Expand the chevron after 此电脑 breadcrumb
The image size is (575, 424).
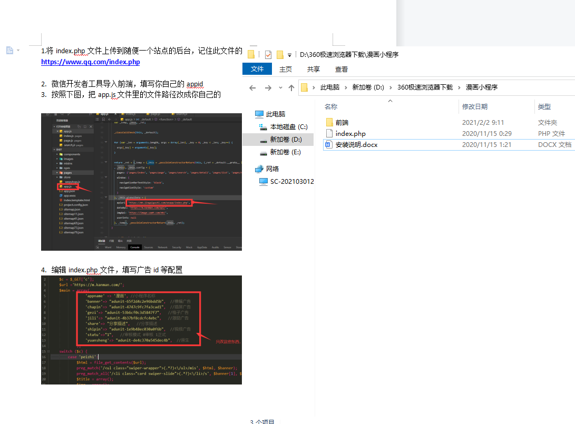point(346,87)
